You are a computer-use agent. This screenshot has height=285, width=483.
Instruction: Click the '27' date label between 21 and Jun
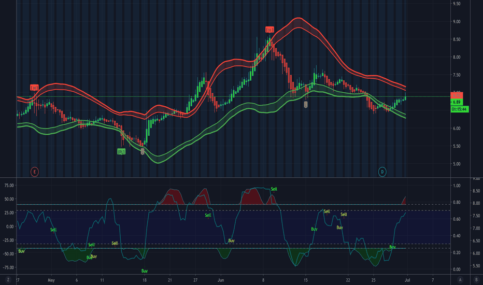coord(195,280)
